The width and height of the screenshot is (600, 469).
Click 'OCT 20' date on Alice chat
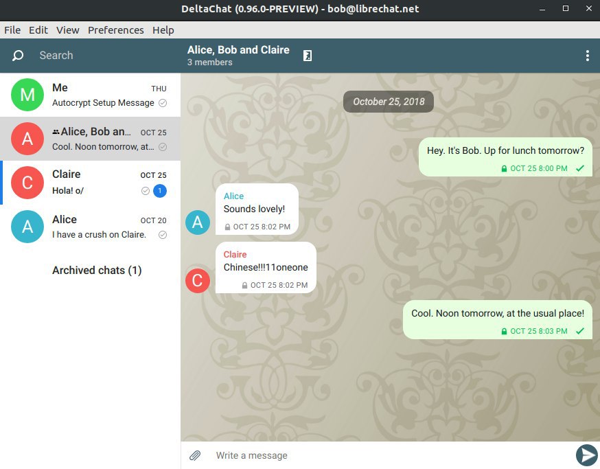(x=154, y=220)
